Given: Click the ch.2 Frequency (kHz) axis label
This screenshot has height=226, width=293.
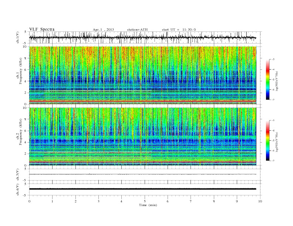Looking at the screenshot, I should point(19,132).
